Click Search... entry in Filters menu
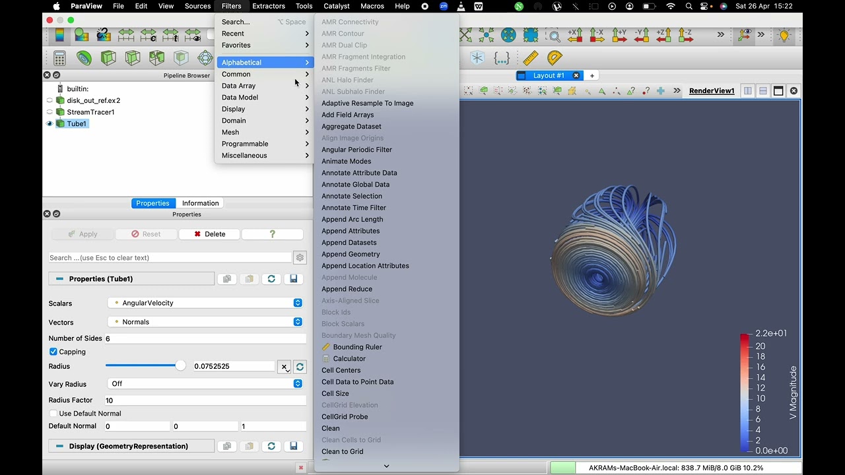Viewport: 845px width, 475px height. click(264, 22)
